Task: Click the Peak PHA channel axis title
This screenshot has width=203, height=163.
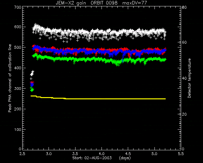Action: pyautogui.click(x=10, y=78)
